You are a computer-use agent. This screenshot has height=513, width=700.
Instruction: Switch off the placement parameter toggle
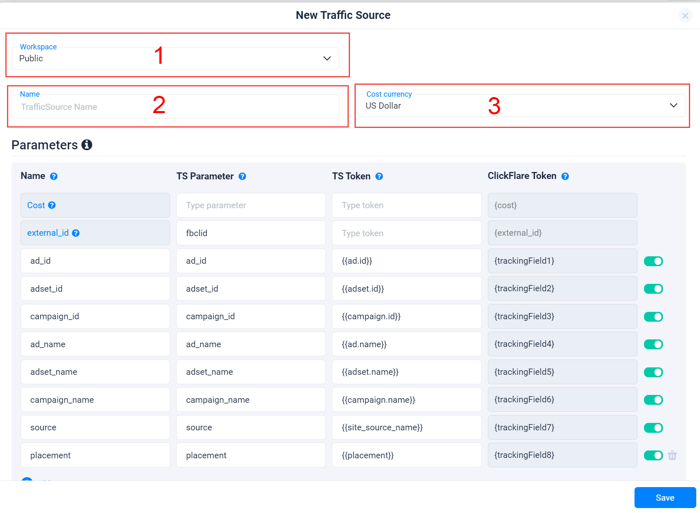[653, 455]
